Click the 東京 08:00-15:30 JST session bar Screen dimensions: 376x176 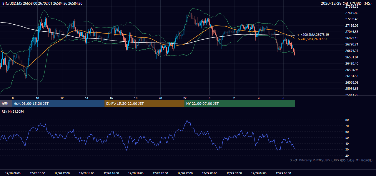coord(58,104)
